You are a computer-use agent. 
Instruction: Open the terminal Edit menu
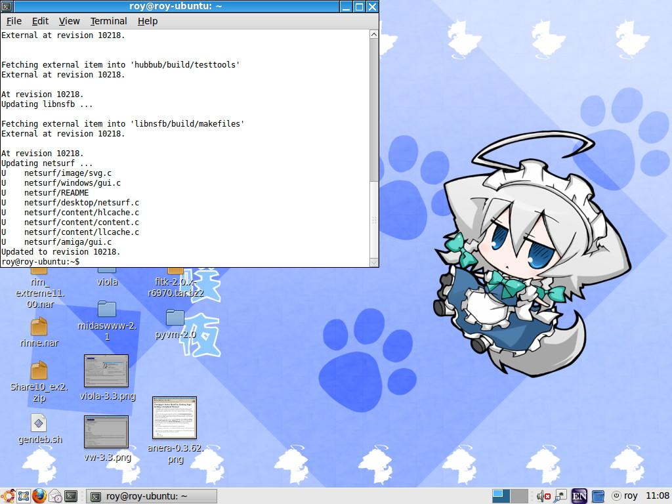(40, 21)
